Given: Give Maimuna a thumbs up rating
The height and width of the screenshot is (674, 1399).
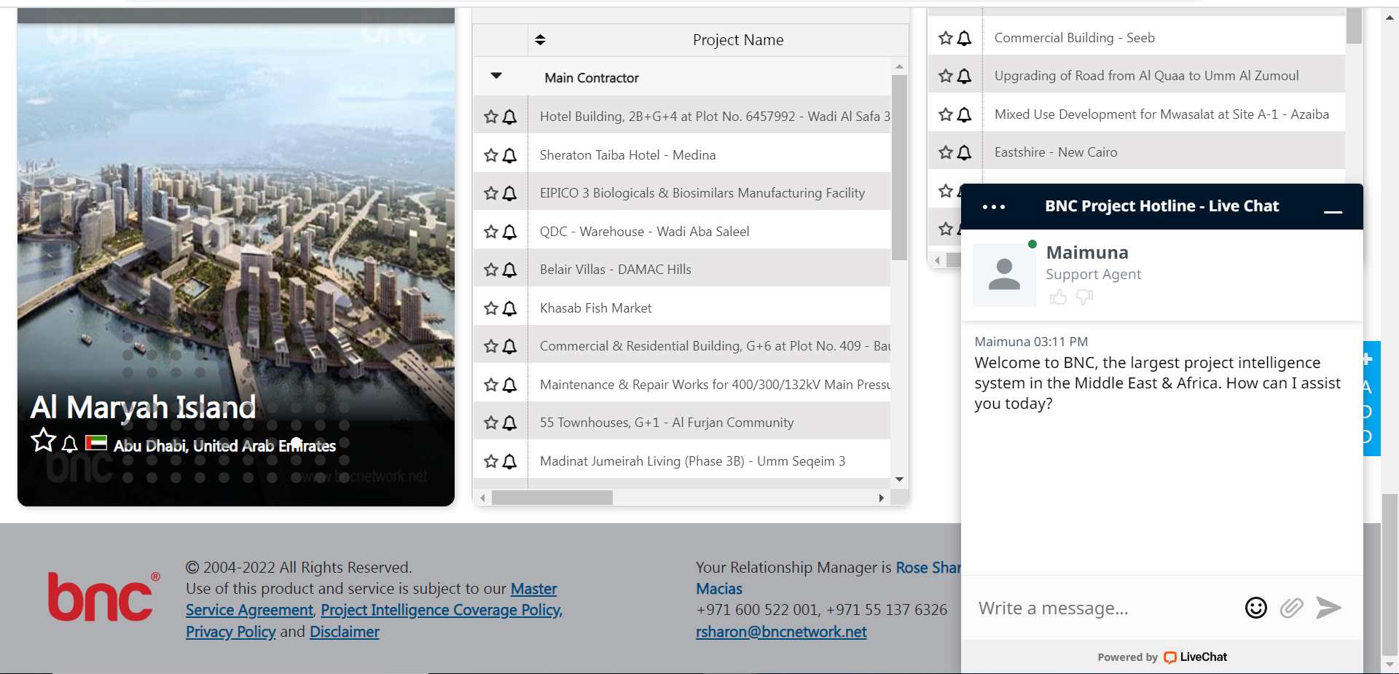Looking at the screenshot, I should coord(1058,297).
